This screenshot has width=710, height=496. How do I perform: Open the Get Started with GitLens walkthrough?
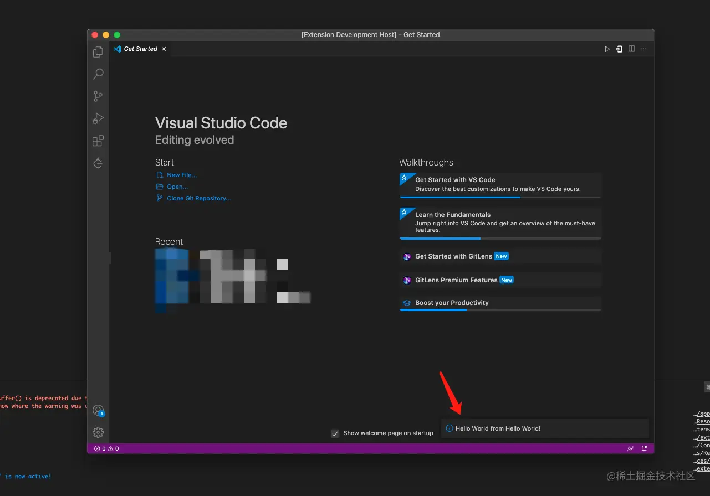point(500,256)
